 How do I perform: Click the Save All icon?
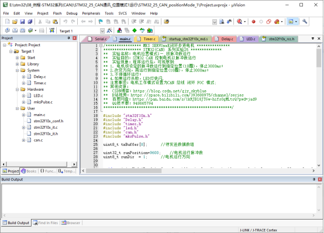pyautogui.click(x=30, y=22)
